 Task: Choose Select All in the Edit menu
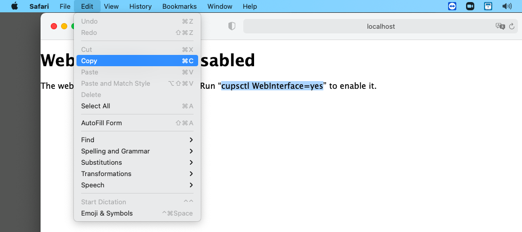click(137, 106)
